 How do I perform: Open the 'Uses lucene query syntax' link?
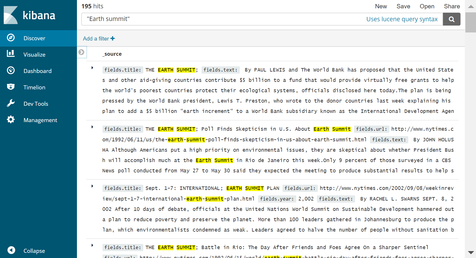pos(402,19)
